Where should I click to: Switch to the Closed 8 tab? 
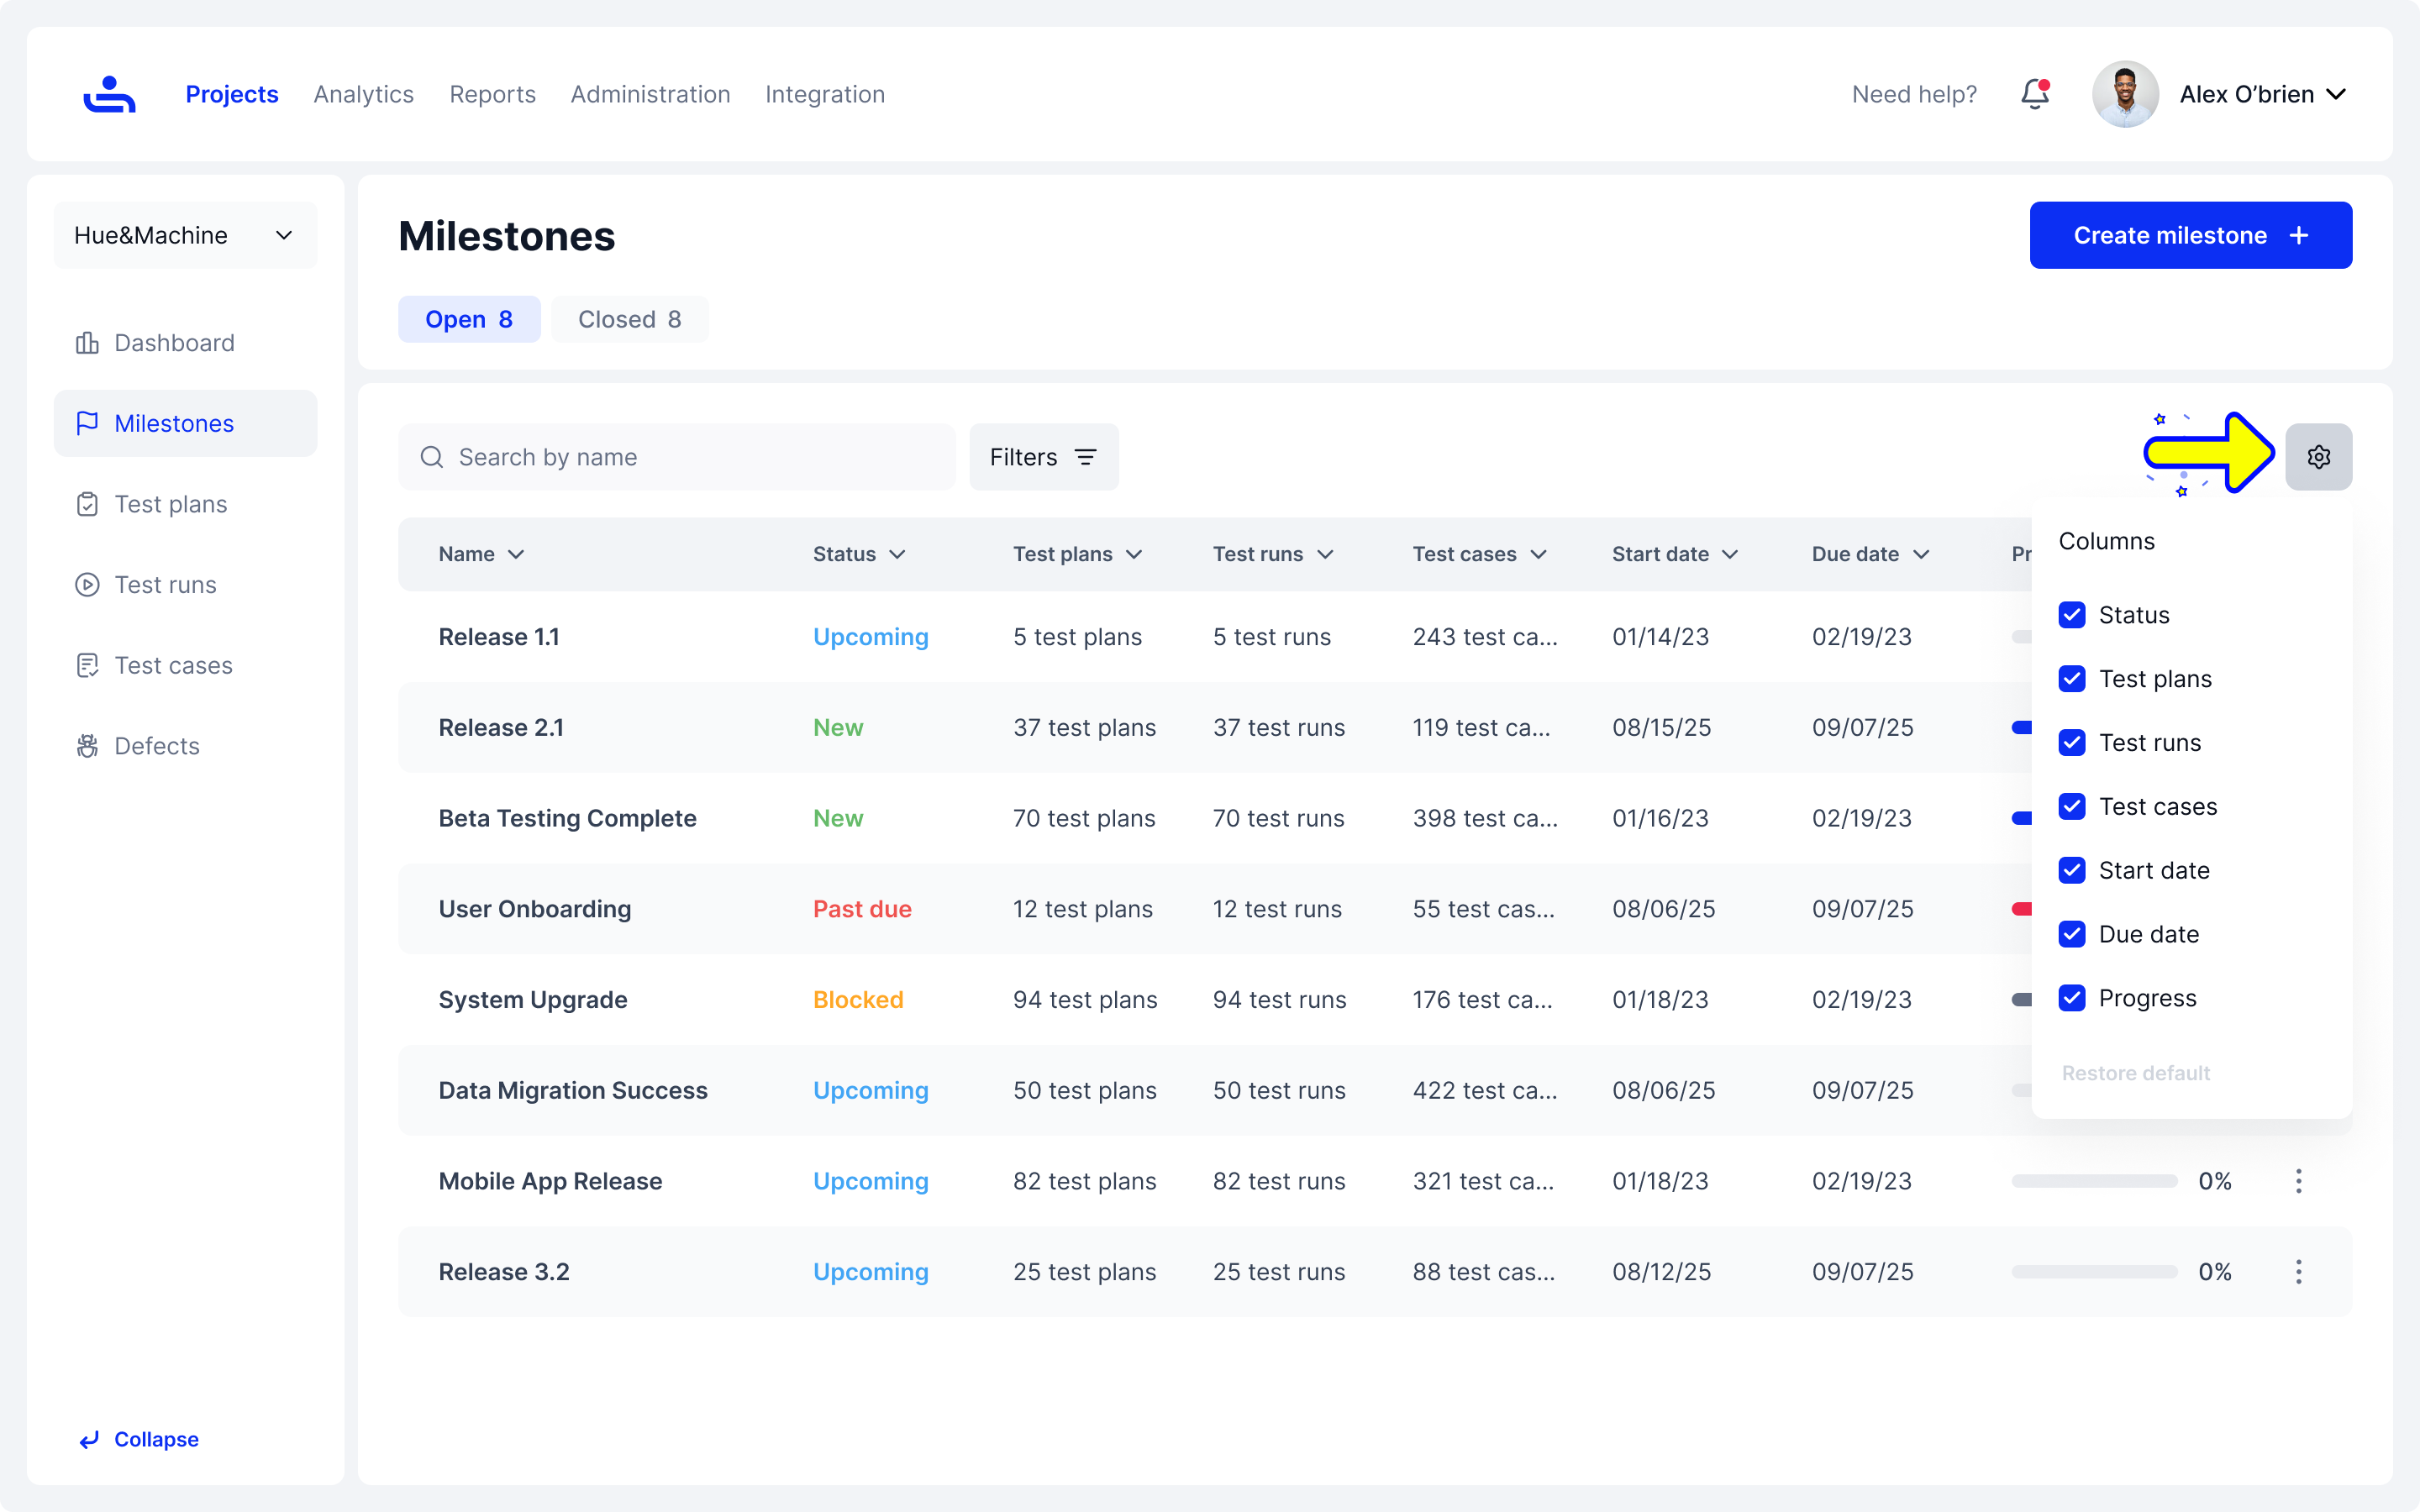[629, 319]
